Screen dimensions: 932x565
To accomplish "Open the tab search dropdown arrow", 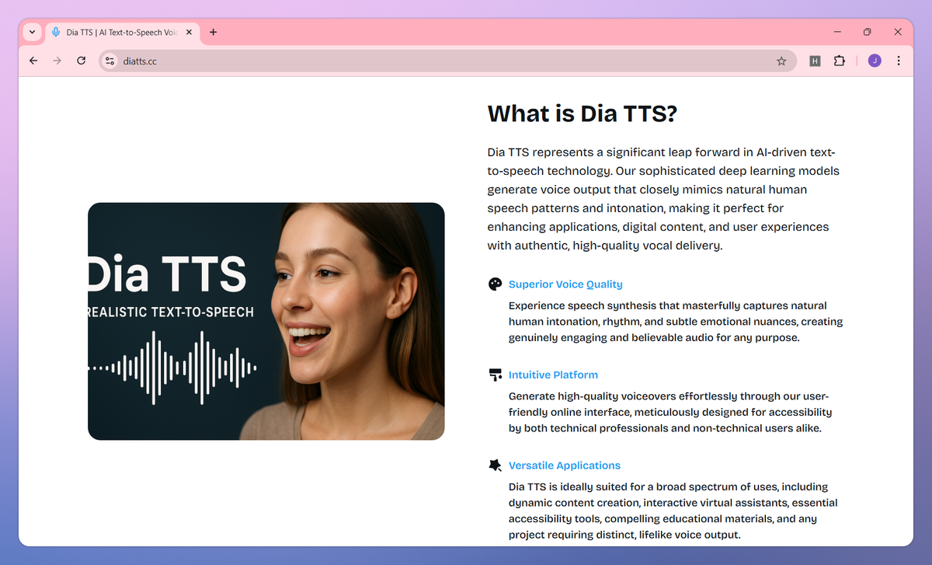I will [x=32, y=32].
